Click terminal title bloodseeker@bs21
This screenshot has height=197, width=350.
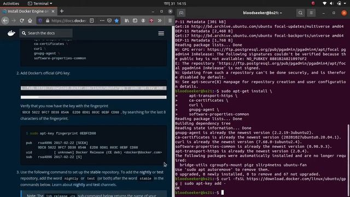point(262,13)
